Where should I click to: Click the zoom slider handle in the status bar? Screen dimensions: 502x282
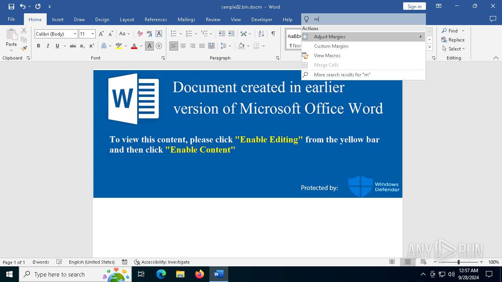458,262
